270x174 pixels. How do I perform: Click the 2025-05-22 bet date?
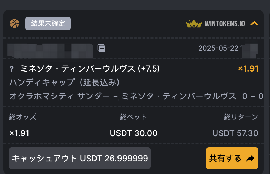click(218, 48)
